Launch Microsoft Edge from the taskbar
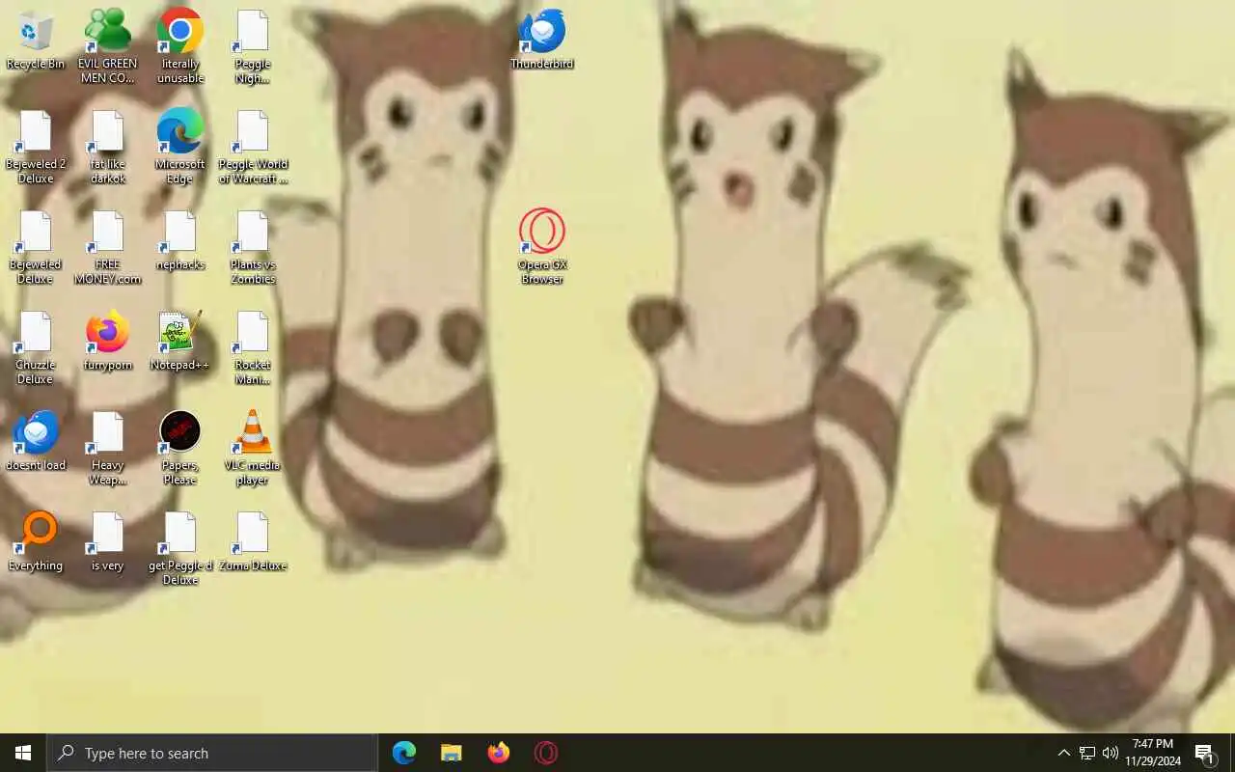Image resolution: width=1235 pixels, height=772 pixels. coord(404,753)
